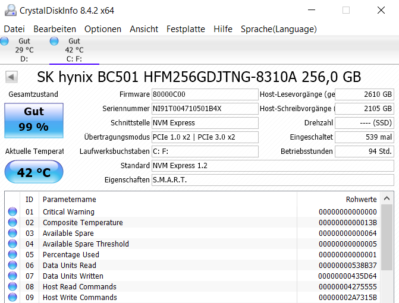Open the Festplatte menu
Image resolution: width=399 pixels, height=303 pixels.
coord(186,29)
